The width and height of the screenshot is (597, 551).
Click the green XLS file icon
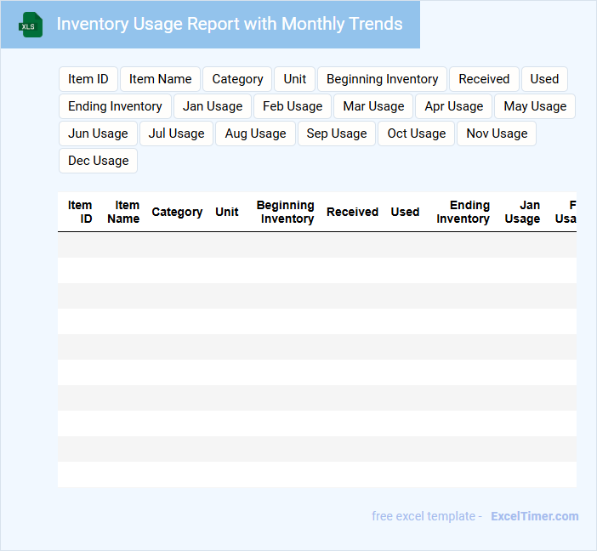point(31,25)
